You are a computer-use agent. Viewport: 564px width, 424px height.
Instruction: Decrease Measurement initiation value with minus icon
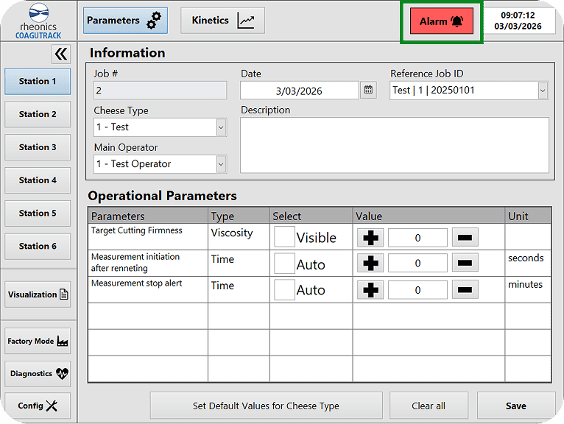(465, 264)
